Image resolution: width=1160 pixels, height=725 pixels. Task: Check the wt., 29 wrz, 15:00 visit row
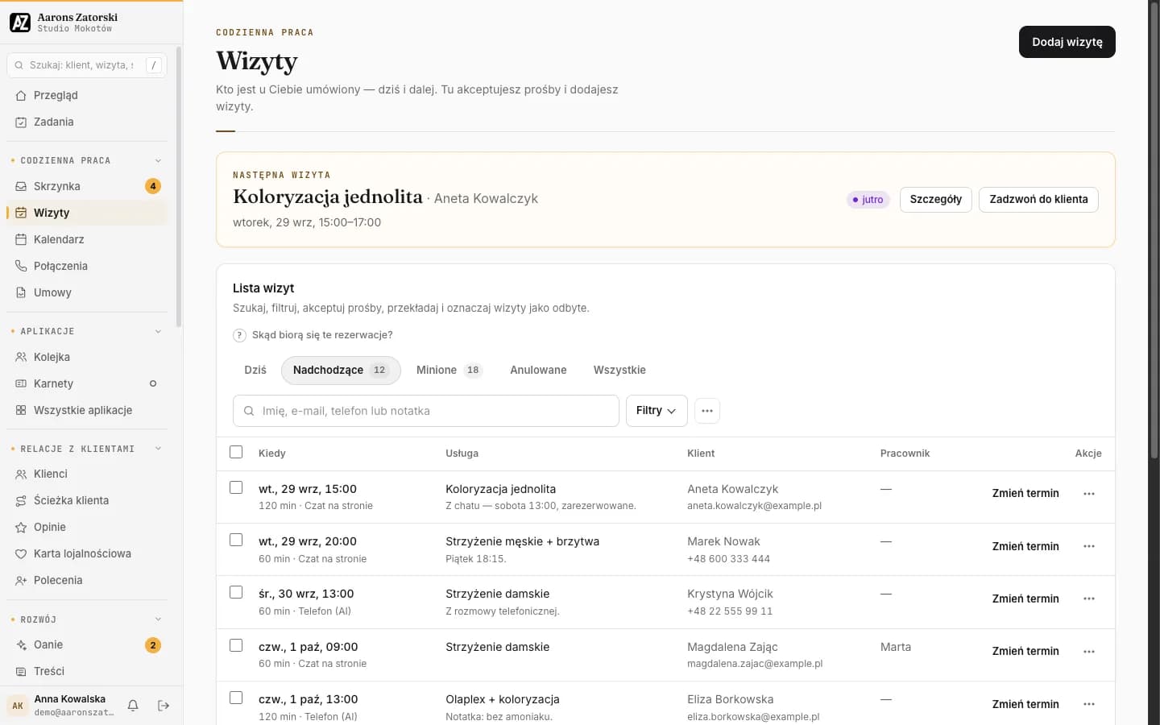[x=236, y=487]
